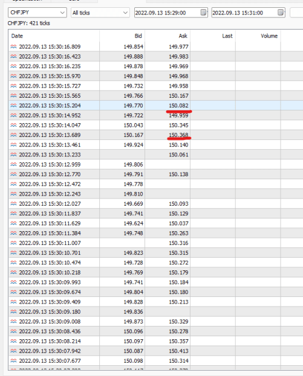This screenshot has width=303, height=376.
Task: Click tick icon for the 15:30:07.677 row
Action: [x=13, y=361]
